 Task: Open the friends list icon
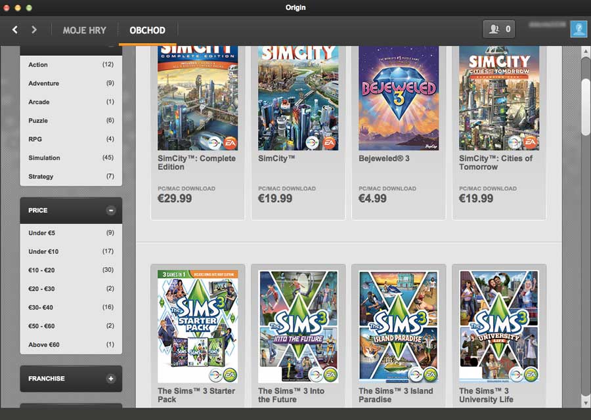coord(499,30)
